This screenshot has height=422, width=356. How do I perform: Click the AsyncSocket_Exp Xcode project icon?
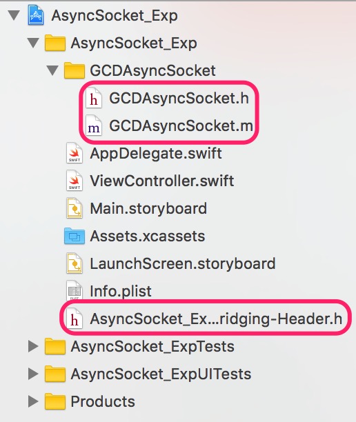36,16
